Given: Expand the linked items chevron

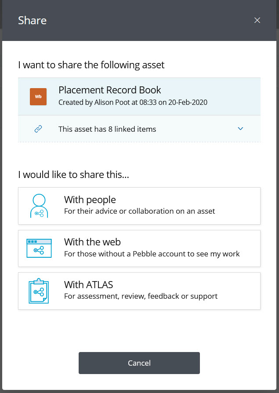Looking at the screenshot, I should [x=240, y=129].
